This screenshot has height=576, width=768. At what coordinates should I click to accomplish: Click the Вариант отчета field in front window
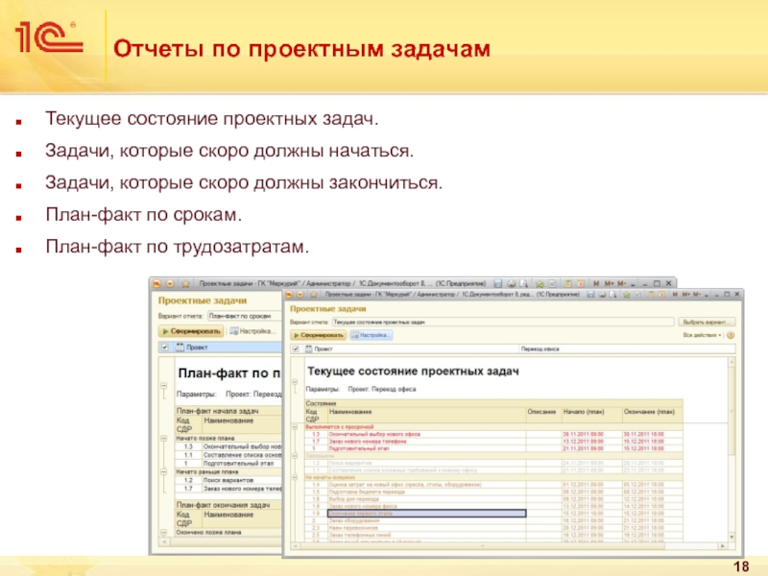[504, 323]
